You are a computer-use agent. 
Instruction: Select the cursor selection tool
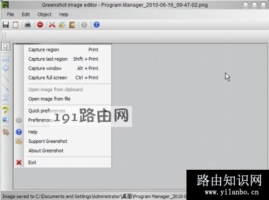(x=6, y=47)
